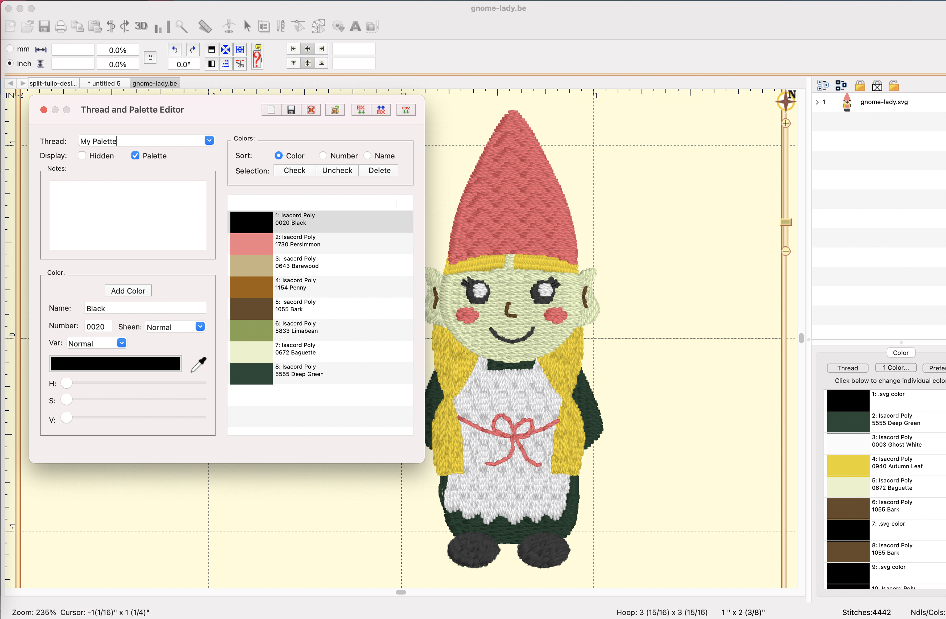Click the align left edge icon

pyautogui.click(x=293, y=49)
